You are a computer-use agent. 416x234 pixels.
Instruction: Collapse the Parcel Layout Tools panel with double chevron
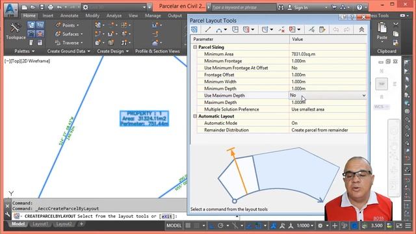tap(361, 29)
